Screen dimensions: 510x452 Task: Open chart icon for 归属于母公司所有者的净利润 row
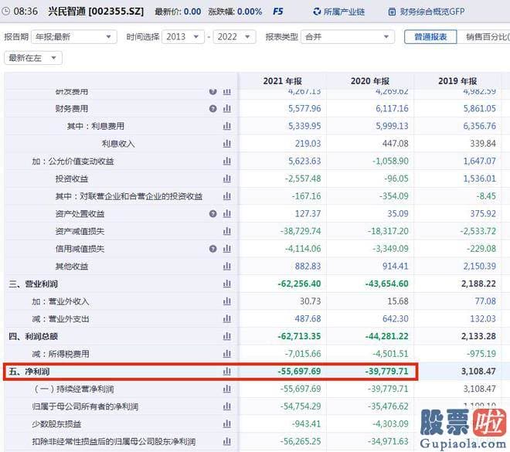pos(227,406)
